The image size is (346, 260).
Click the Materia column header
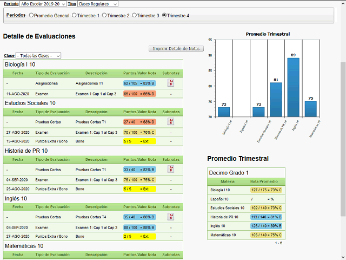tap(228, 181)
